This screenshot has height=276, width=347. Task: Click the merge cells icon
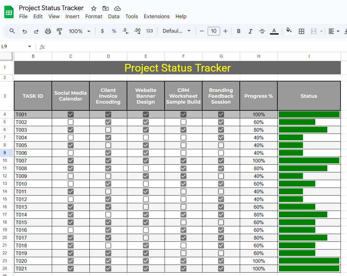314,31
